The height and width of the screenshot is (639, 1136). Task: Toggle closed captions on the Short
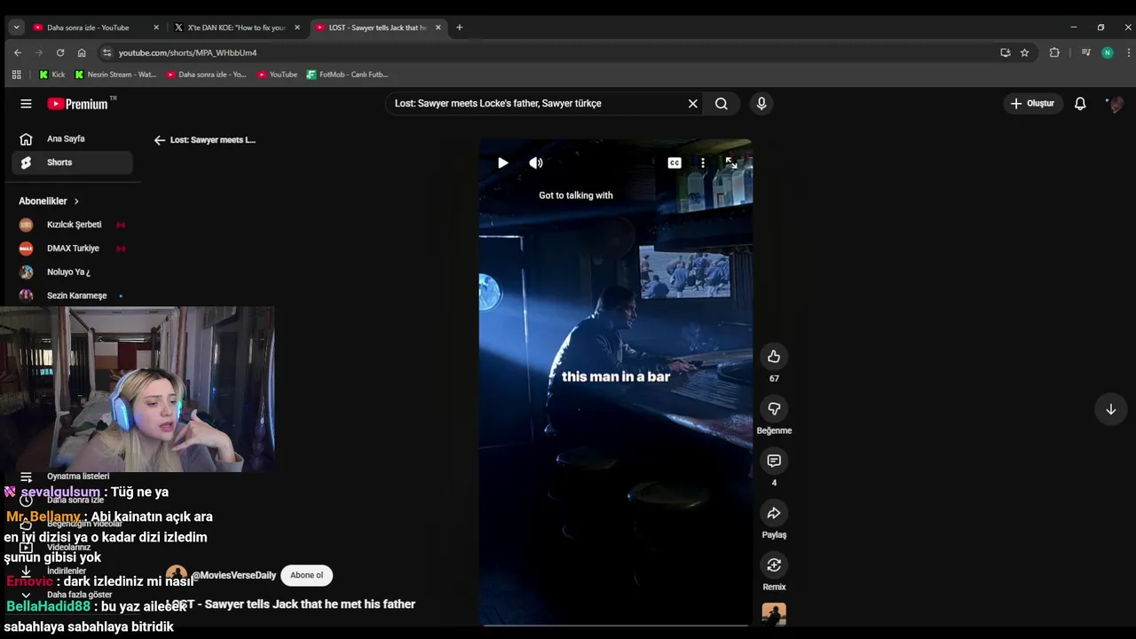click(x=674, y=162)
